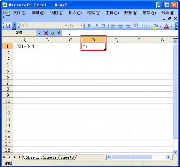Align text left

(x=113, y=26)
